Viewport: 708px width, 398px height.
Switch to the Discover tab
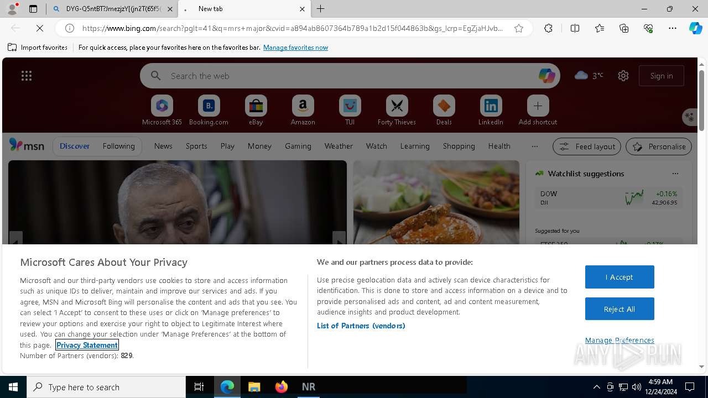(75, 146)
